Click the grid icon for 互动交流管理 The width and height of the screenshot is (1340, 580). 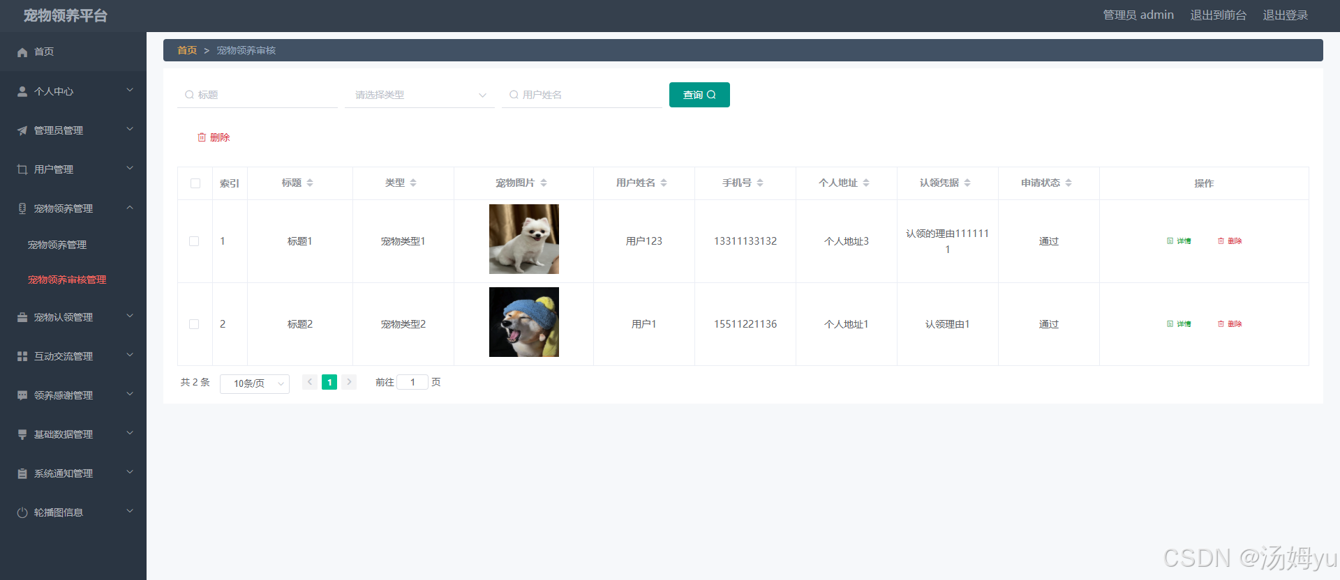pos(22,356)
